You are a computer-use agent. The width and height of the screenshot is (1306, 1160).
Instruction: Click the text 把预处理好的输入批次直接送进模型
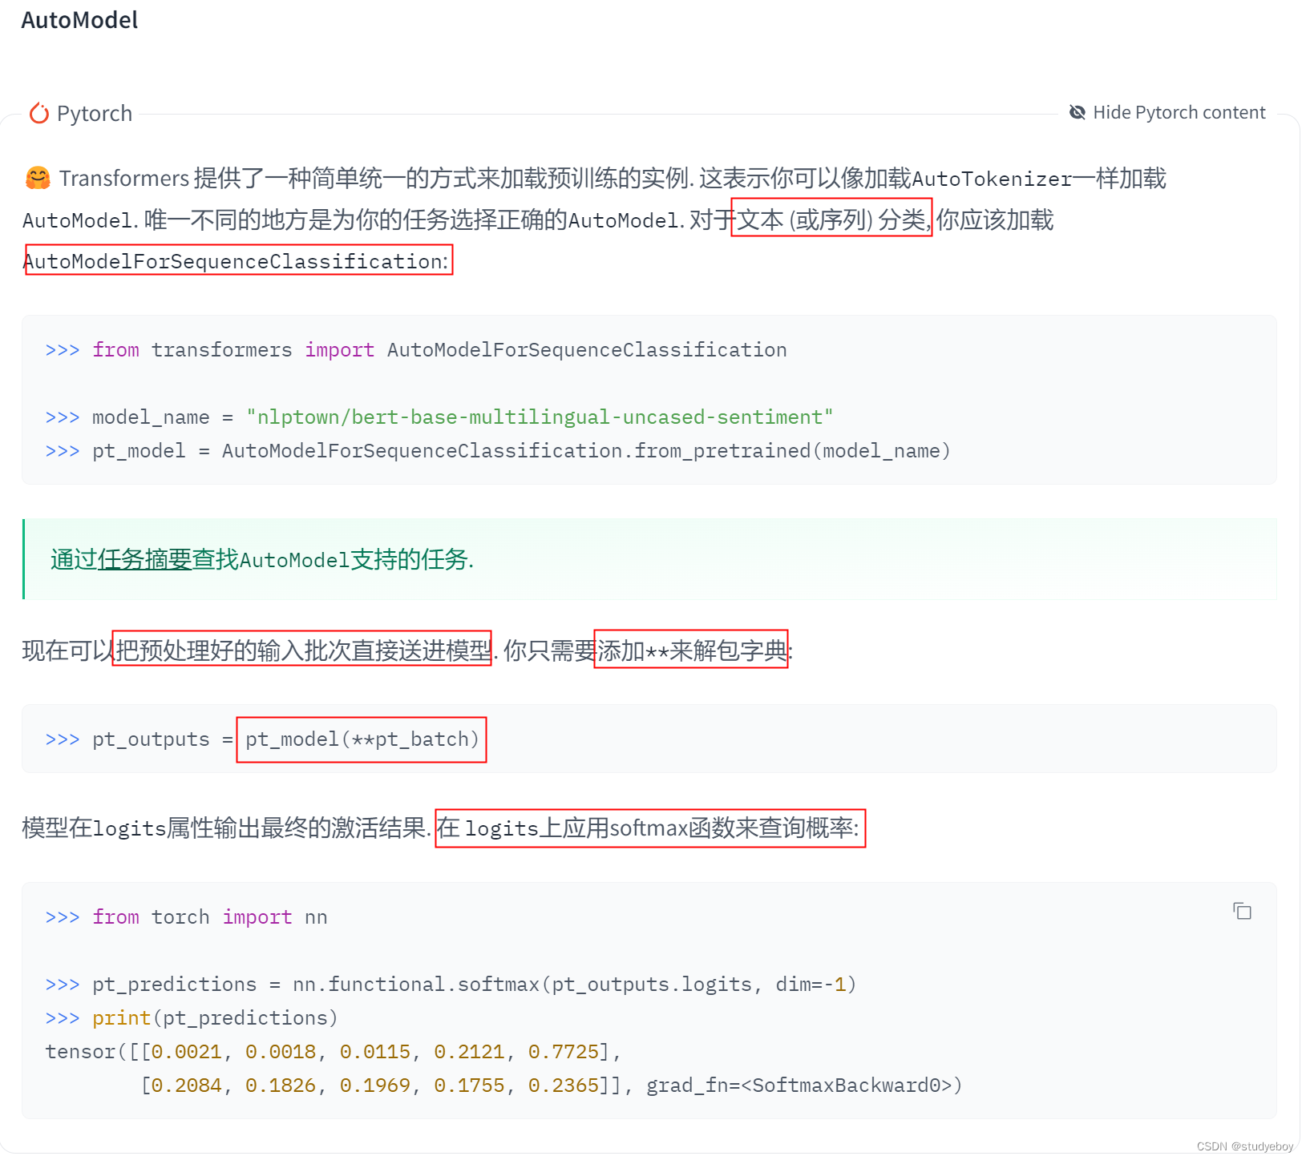302,650
